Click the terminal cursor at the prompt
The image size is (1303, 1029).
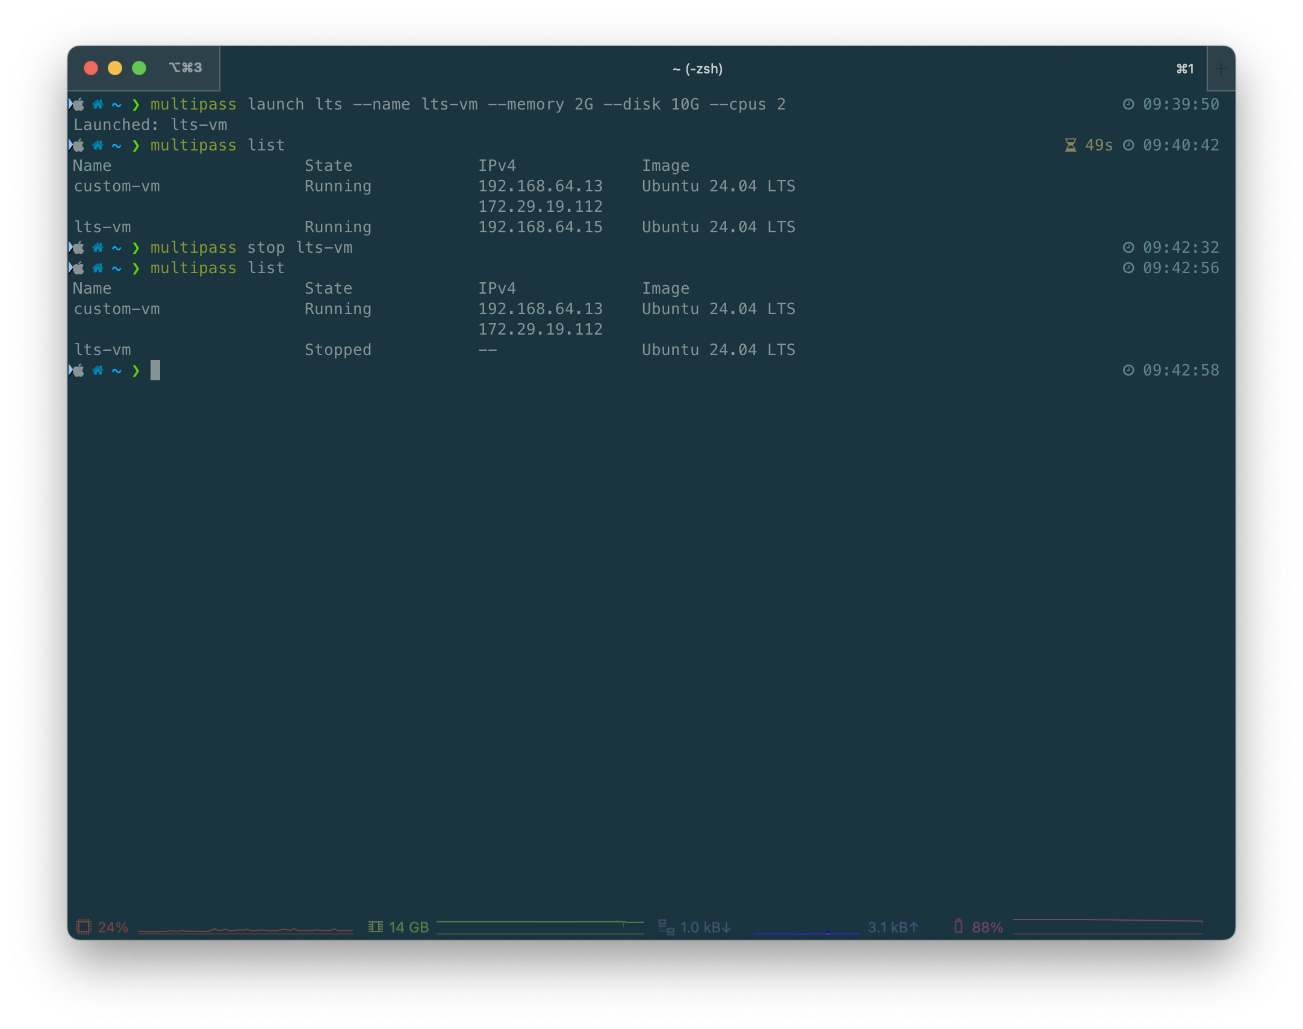(155, 370)
